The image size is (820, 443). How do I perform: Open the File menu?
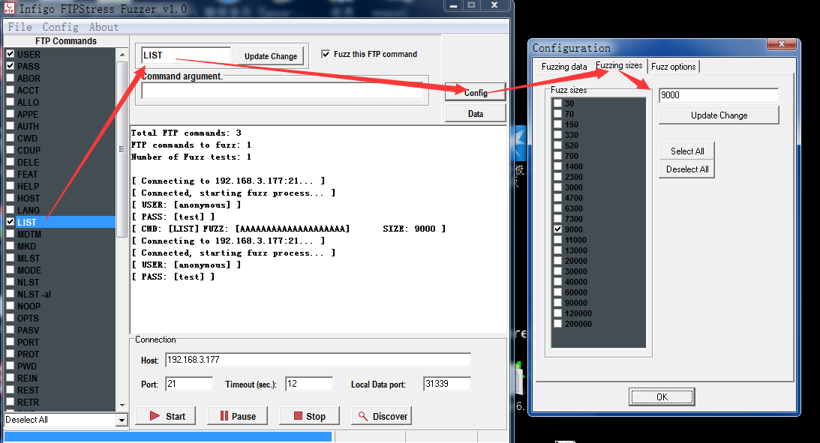20,27
